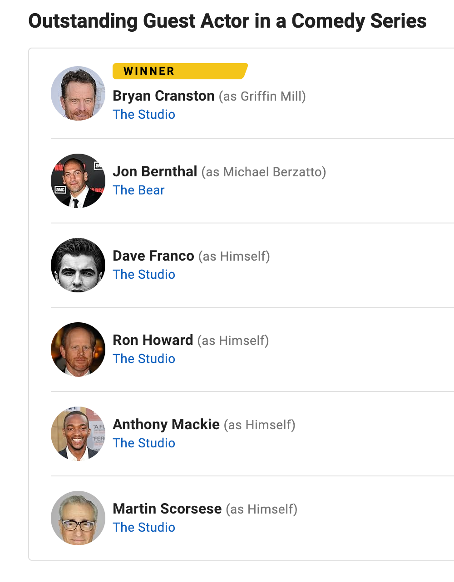Click the Bryan Cranston name

tap(163, 96)
